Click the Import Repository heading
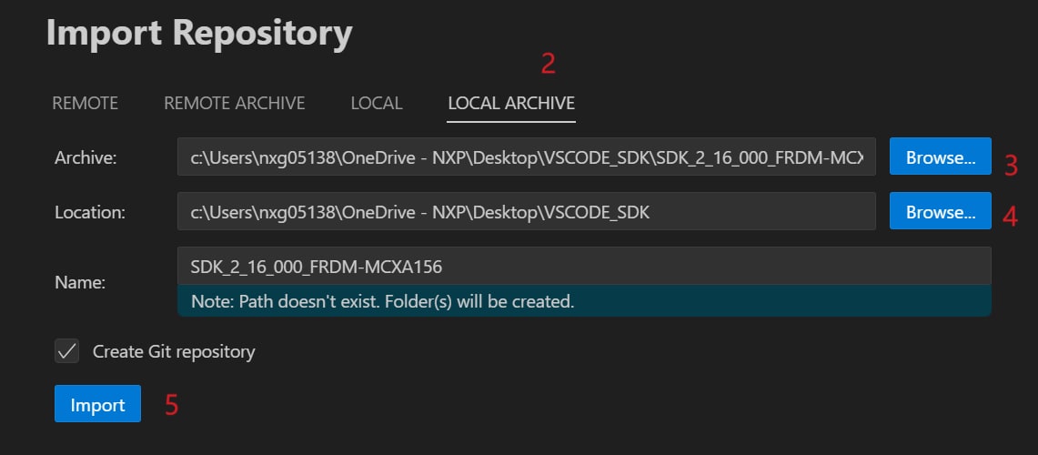1038x455 pixels. pyautogui.click(x=198, y=34)
